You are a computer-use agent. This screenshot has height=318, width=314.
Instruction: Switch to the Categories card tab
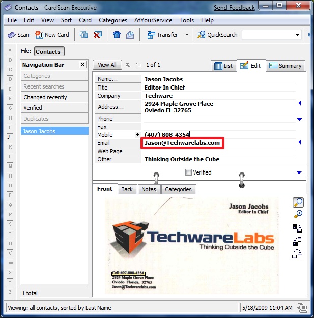(x=178, y=189)
